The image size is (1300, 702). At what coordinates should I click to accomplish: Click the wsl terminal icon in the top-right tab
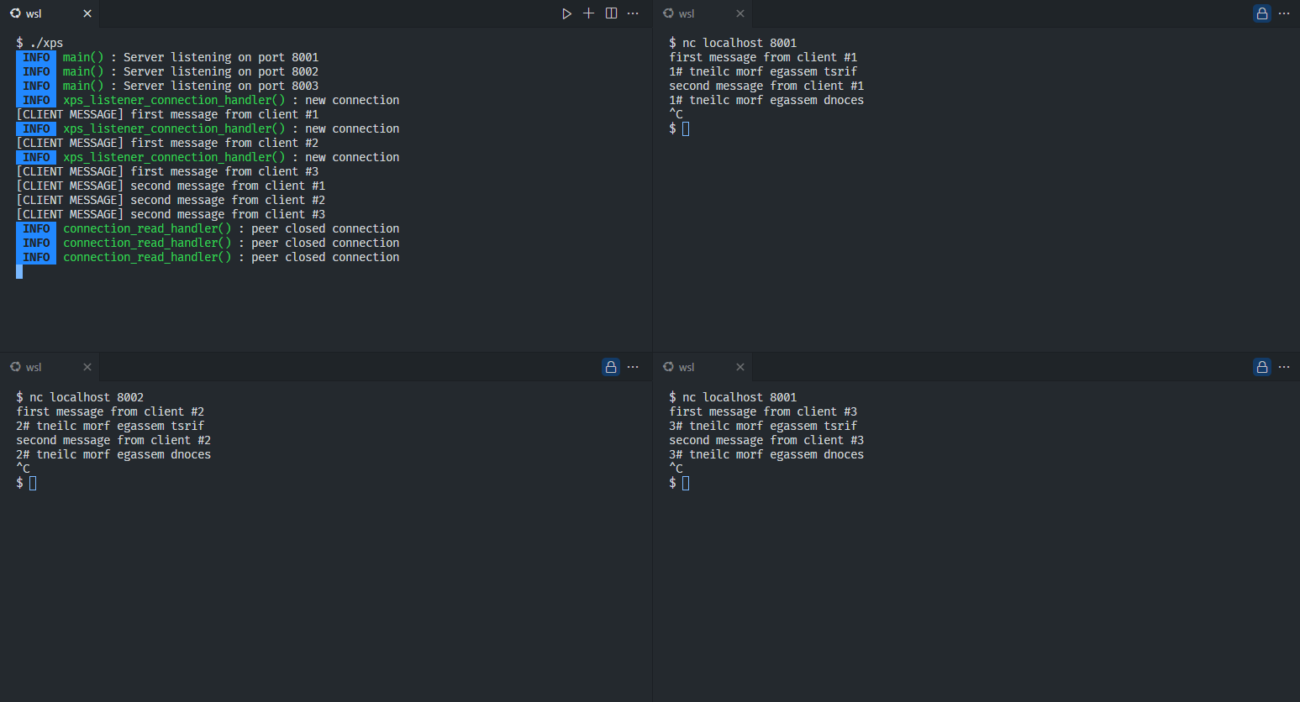tap(668, 13)
